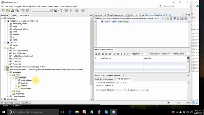This screenshot has height=115, width=204.
Task: Click the email_address column header in results
Action: (x=122, y=58)
